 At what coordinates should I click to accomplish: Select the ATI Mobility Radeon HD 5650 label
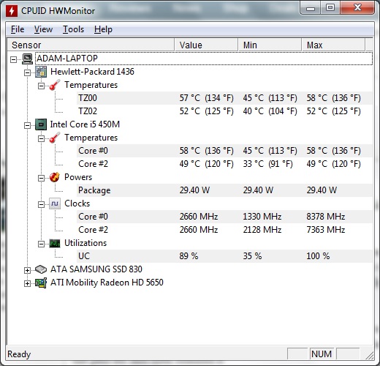point(107,283)
